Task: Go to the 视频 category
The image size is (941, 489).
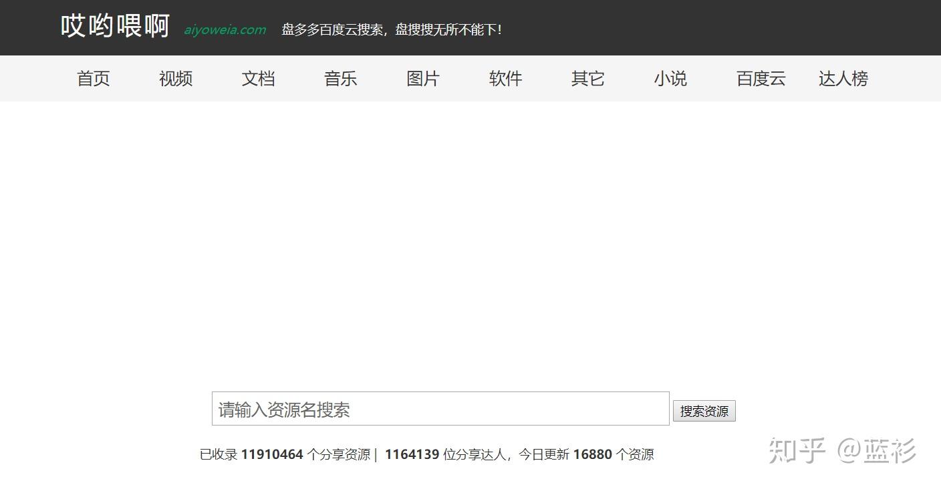Action: coord(176,79)
